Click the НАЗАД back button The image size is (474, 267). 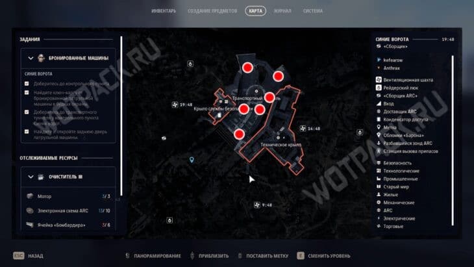28,256
